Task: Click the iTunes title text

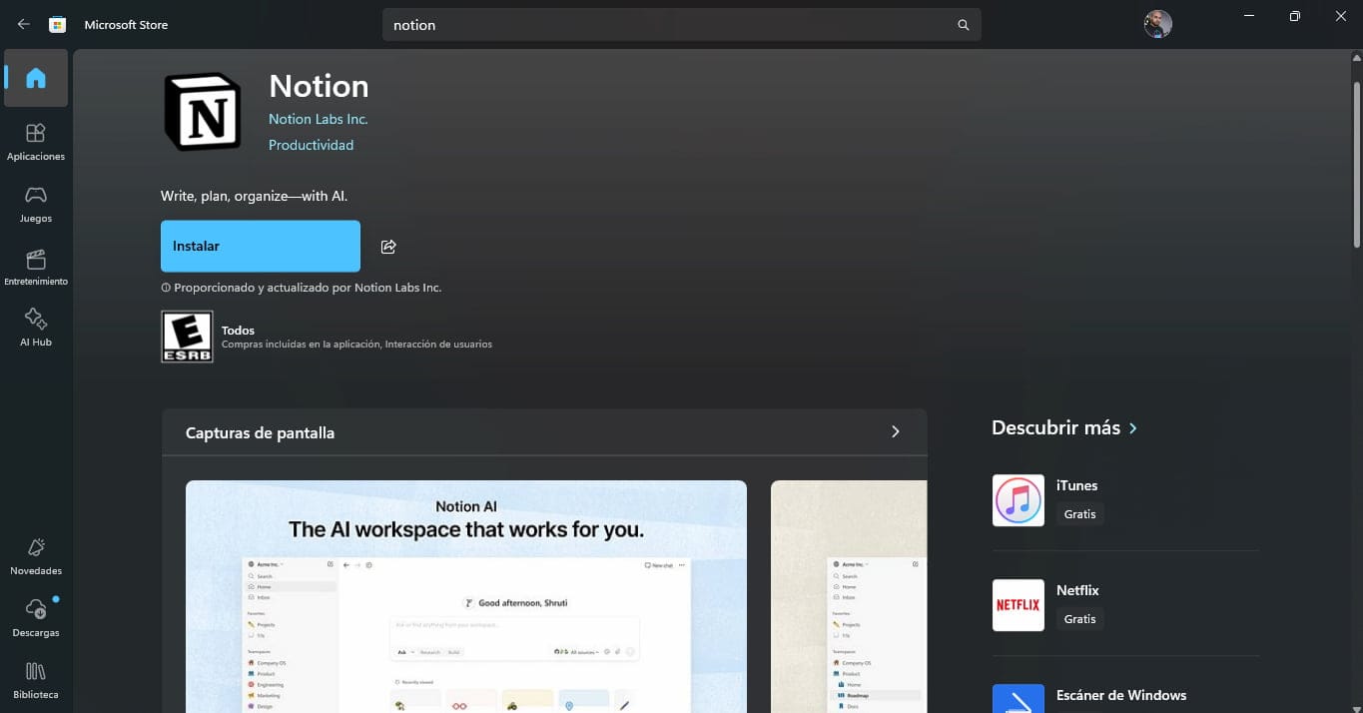Action: click(1076, 485)
